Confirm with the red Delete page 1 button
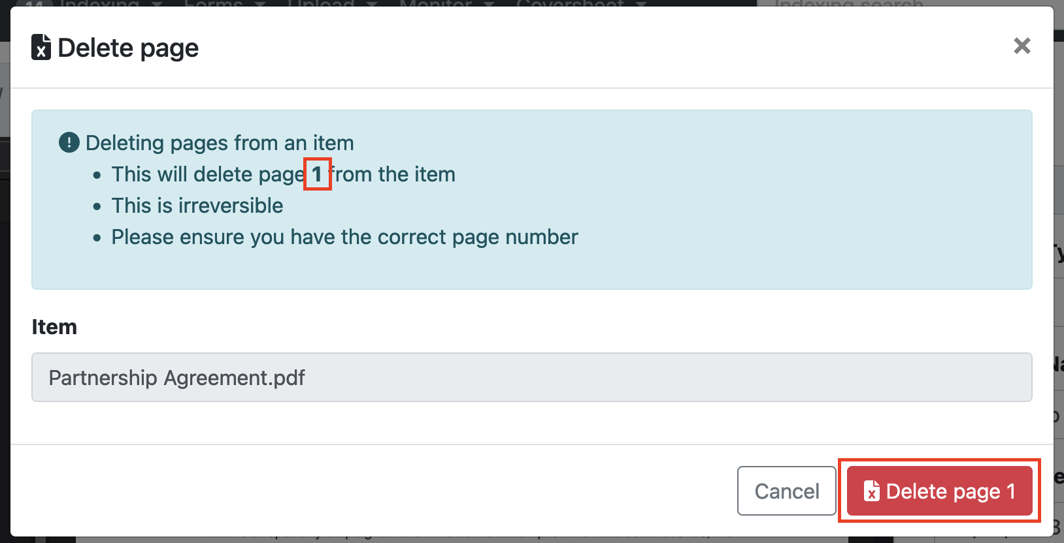Viewport: 1064px width, 543px height. click(939, 491)
